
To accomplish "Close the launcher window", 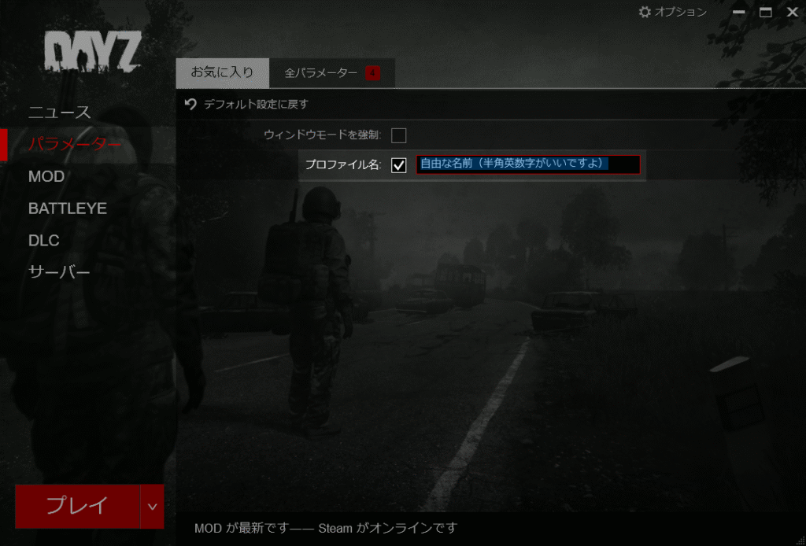I will 793,12.
